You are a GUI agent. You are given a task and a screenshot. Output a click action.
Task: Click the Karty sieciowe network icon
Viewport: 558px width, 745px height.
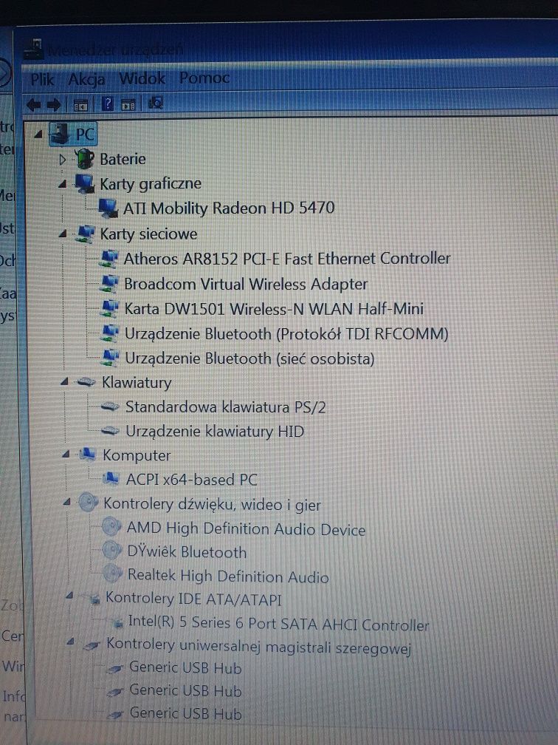(85, 234)
